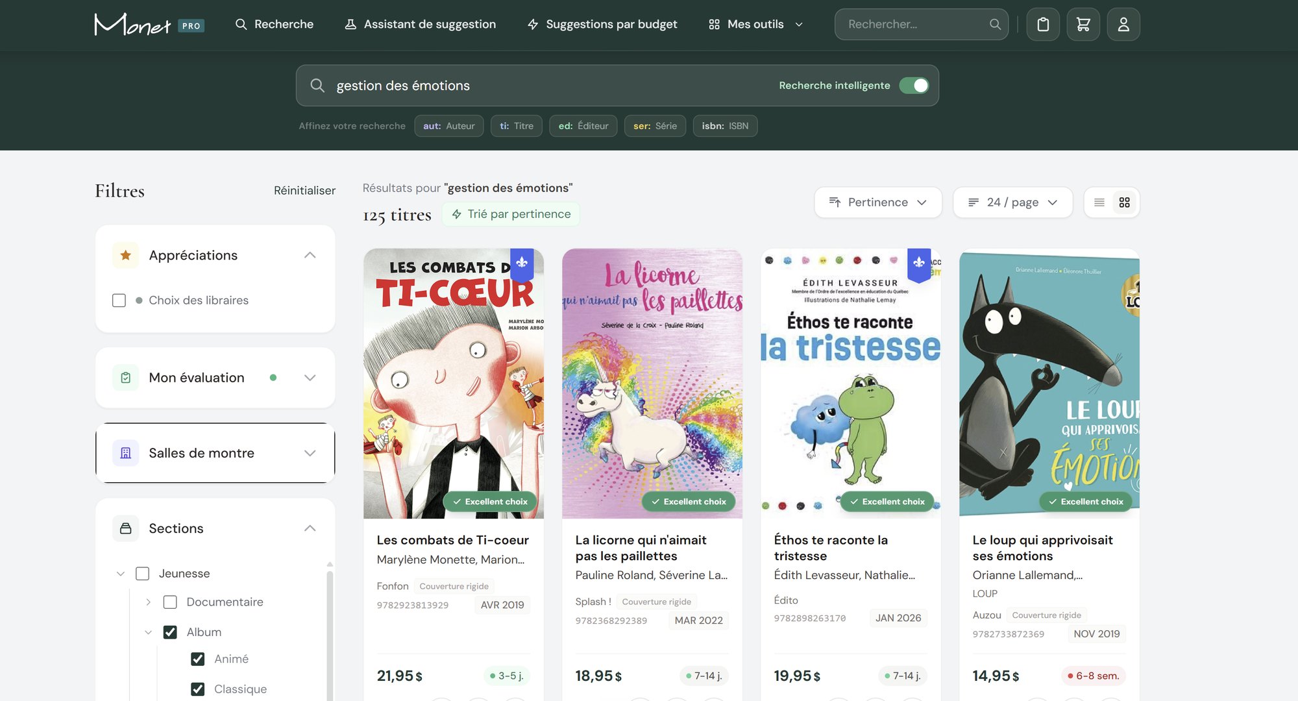Click Excellent choix badge on licorne cover
The image size is (1298, 701).
click(689, 501)
